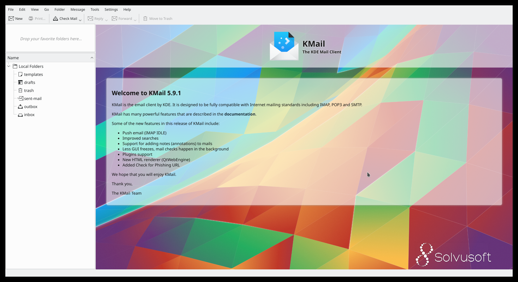This screenshot has height=282, width=518.
Task: Click the Reply envelope icon
Action: [x=90, y=18]
